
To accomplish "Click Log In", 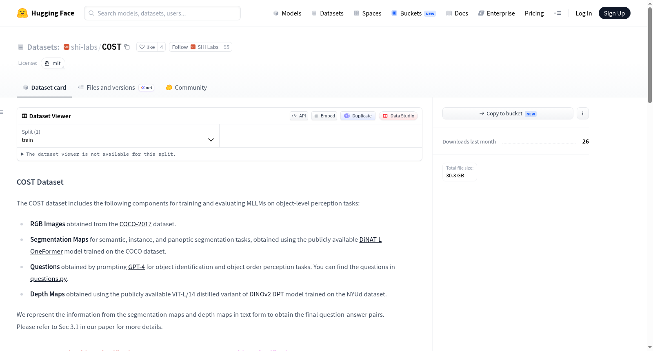I will point(583,13).
